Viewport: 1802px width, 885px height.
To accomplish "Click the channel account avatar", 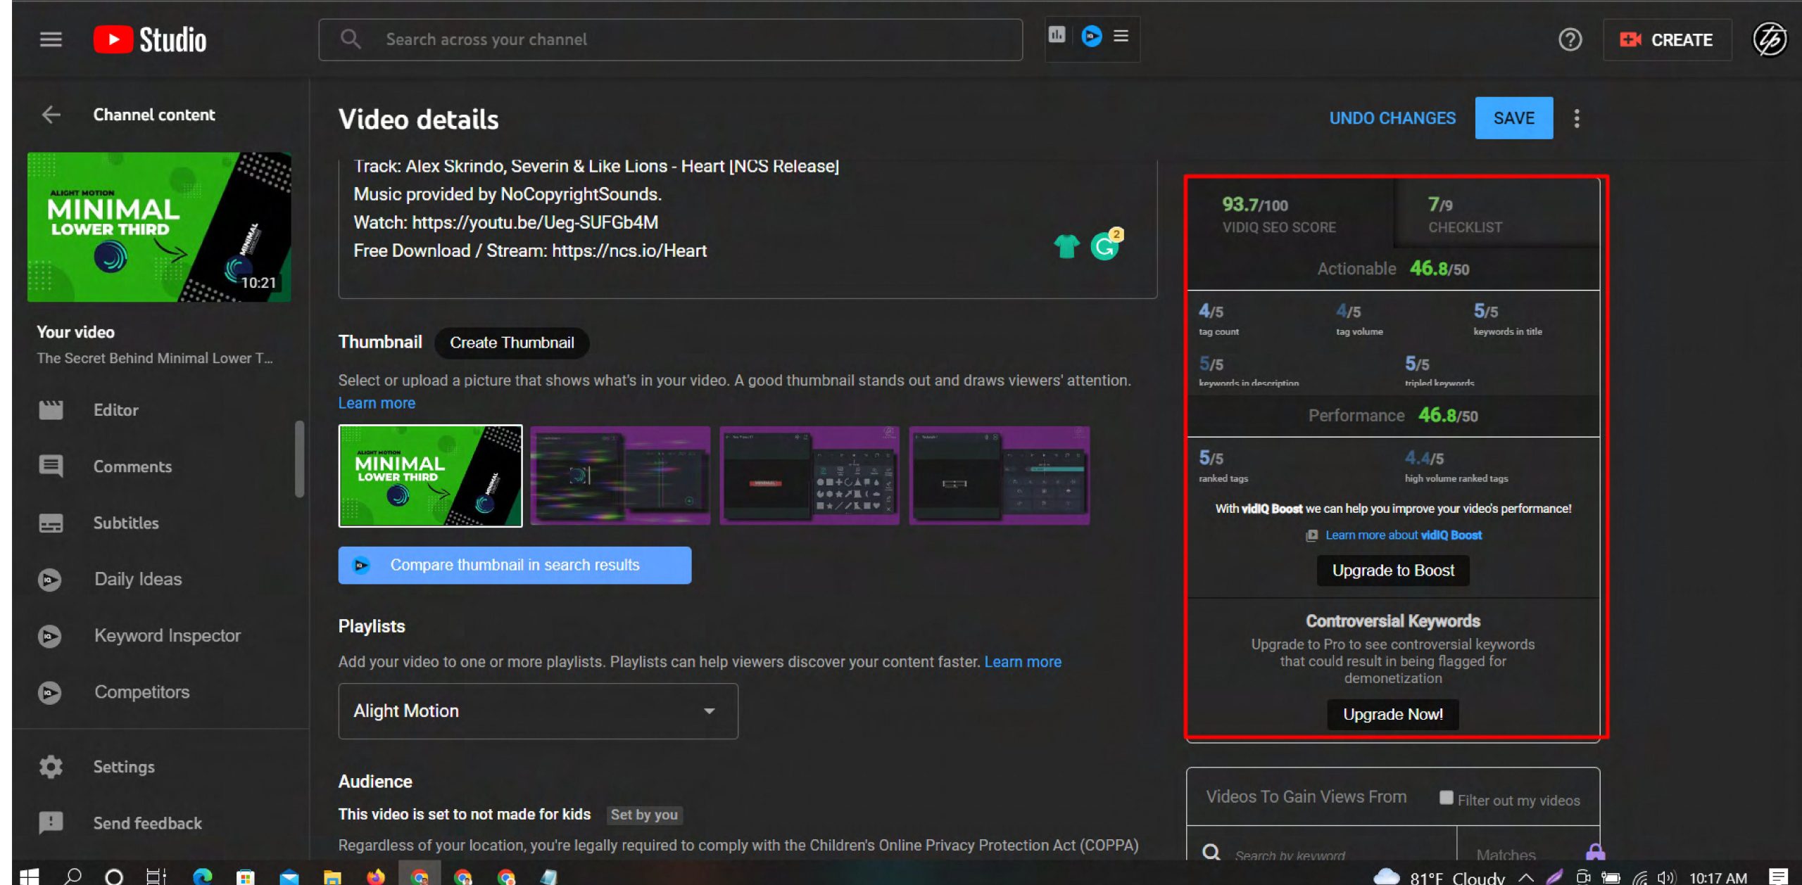I will tap(1769, 39).
